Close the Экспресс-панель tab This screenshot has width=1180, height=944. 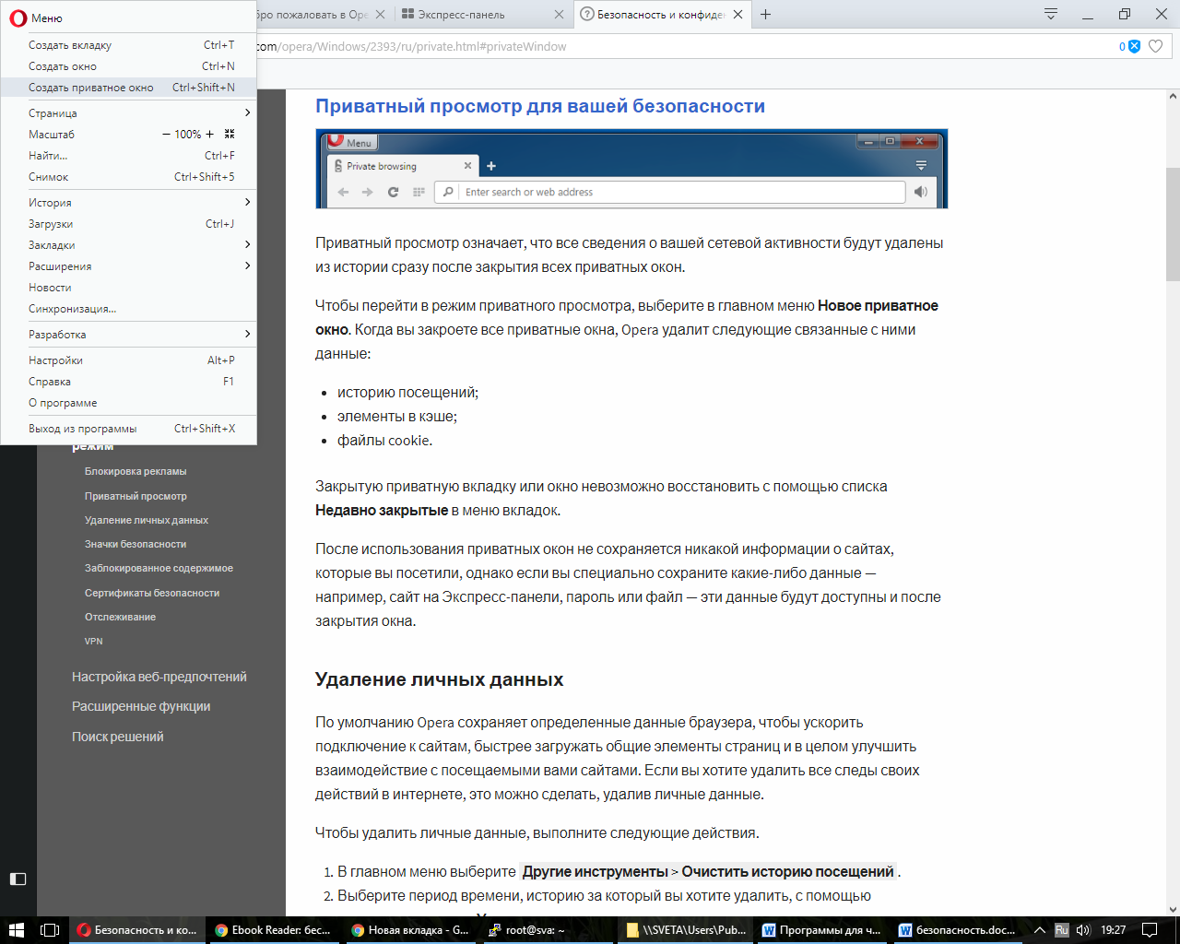point(559,15)
